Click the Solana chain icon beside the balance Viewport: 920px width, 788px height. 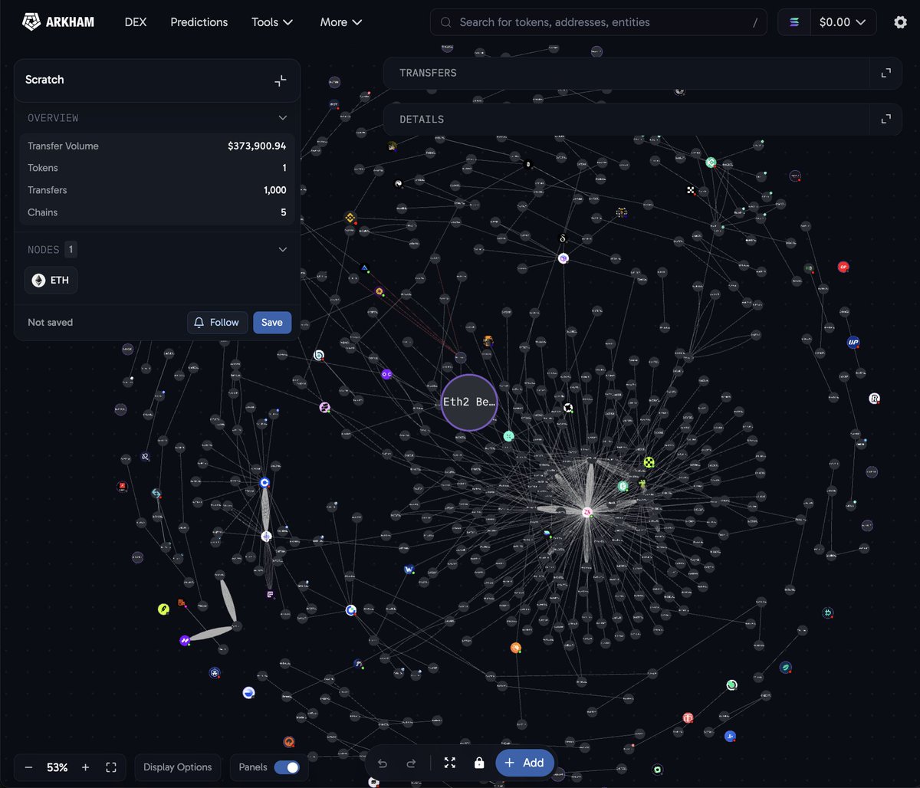(x=794, y=22)
